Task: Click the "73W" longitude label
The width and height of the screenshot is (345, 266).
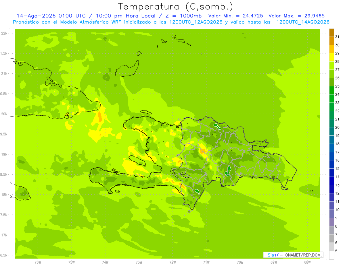Action: pyautogui.click(x=139, y=262)
